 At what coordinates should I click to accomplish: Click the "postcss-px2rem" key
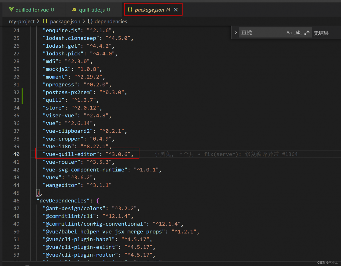[x=68, y=92]
